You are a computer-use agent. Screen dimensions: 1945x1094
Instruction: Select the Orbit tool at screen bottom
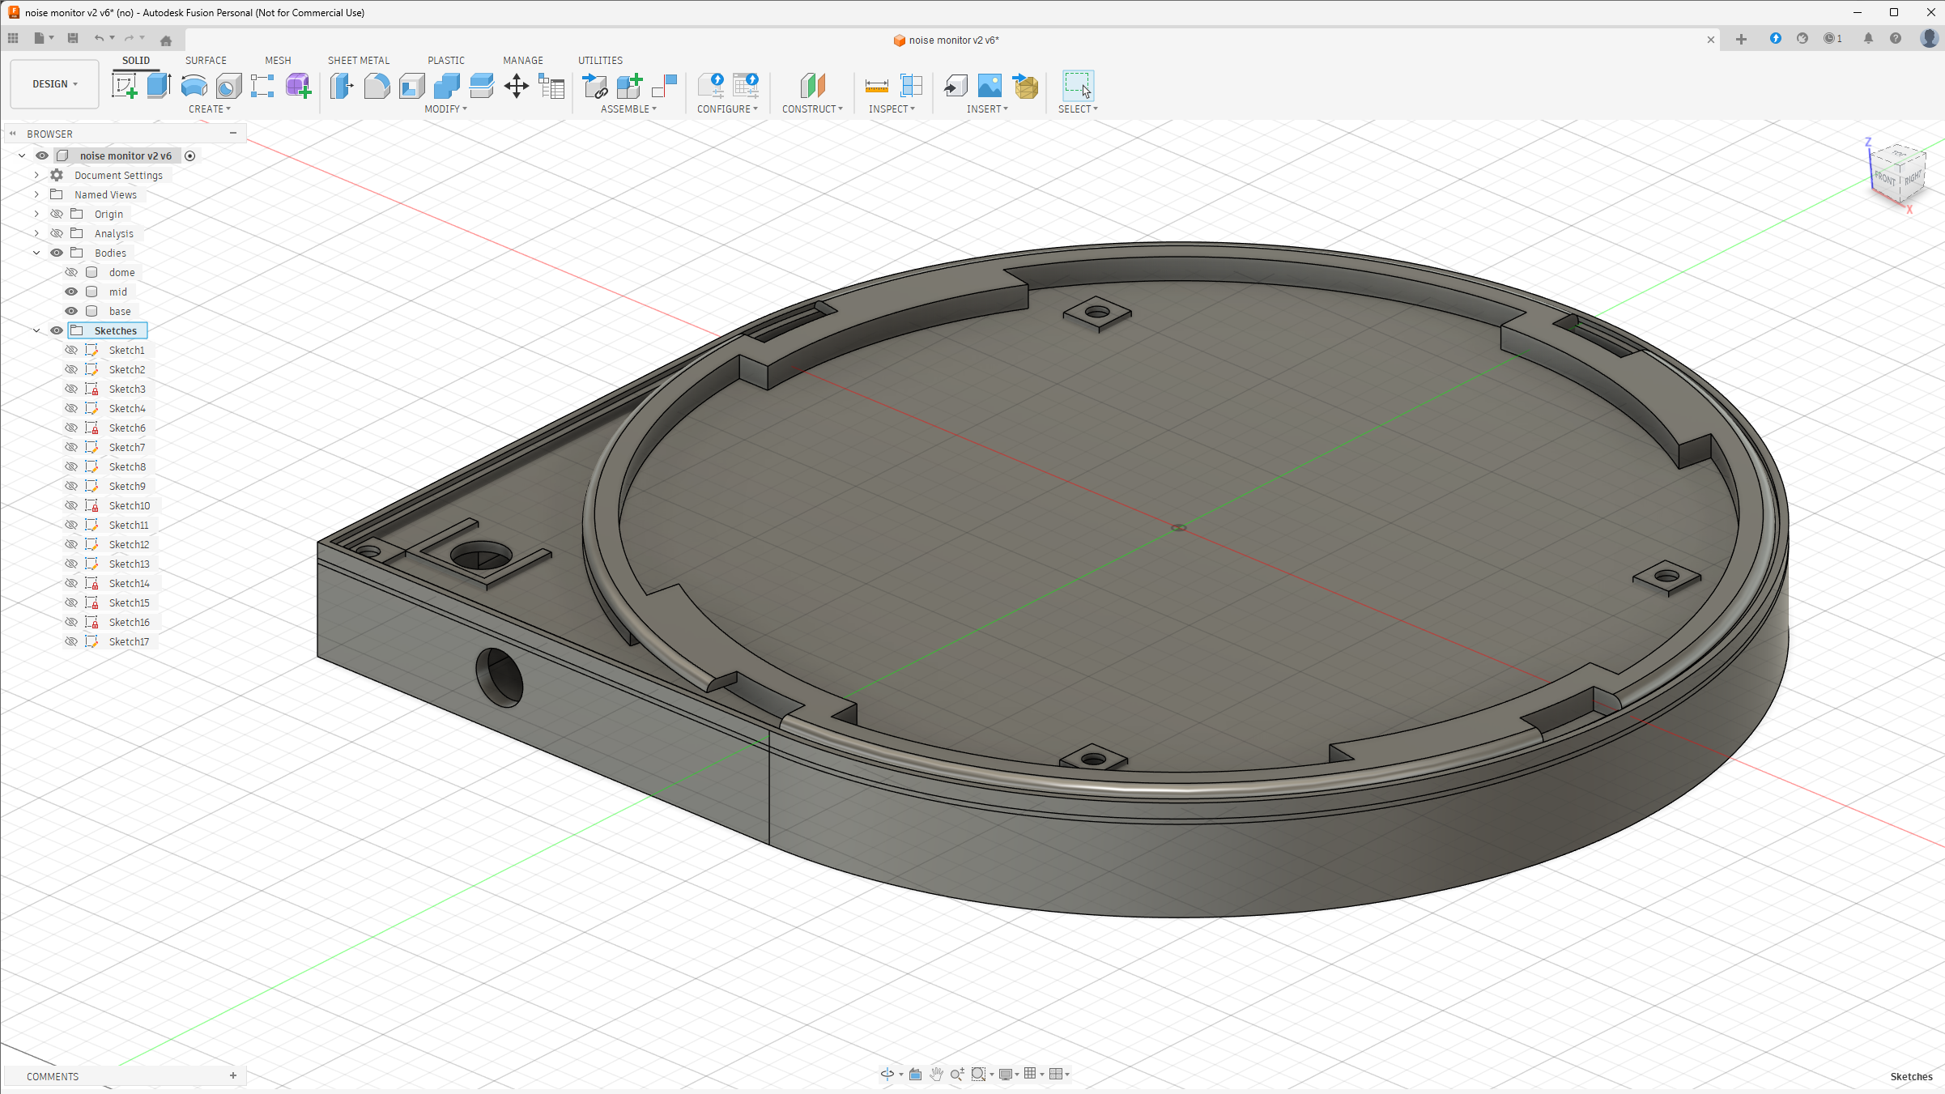tap(888, 1074)
